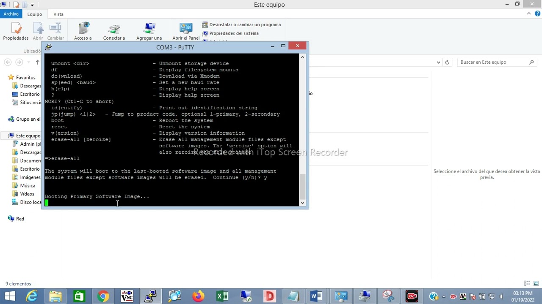This screenshot has width=542, height=304.
Task: Click the PuTTY taskbar icon
Action: tap(151, 296)
